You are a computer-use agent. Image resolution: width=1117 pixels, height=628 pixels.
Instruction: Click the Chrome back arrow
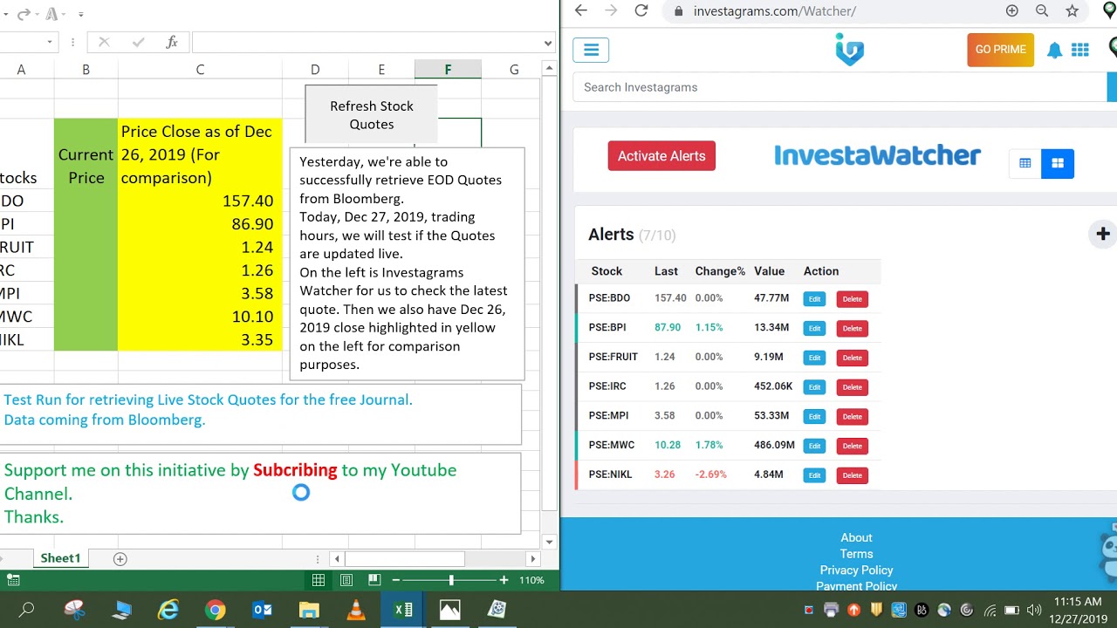click(x=580, y=10)
